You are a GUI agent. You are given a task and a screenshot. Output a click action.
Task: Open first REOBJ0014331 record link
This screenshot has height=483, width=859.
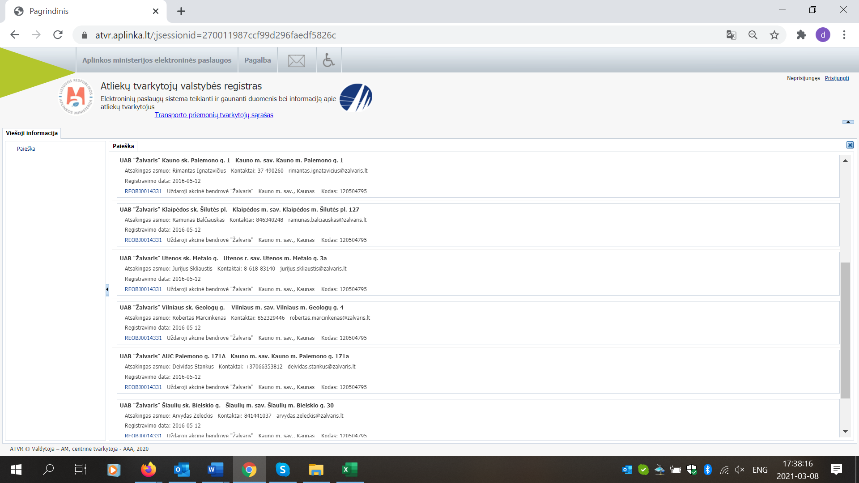click(143, 191)
